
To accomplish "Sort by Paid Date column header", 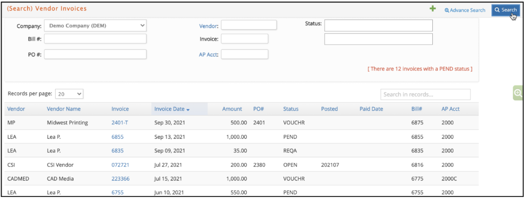I will click(371, 109).
